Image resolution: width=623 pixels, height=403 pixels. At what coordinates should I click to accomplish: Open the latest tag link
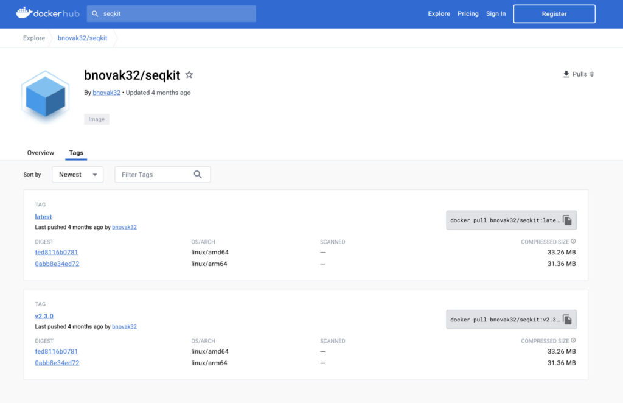point(44,217)
